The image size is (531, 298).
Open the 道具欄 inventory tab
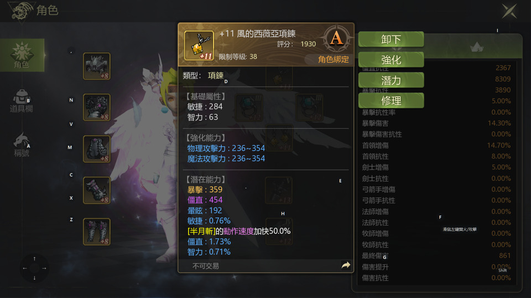(x=22, y=101)
